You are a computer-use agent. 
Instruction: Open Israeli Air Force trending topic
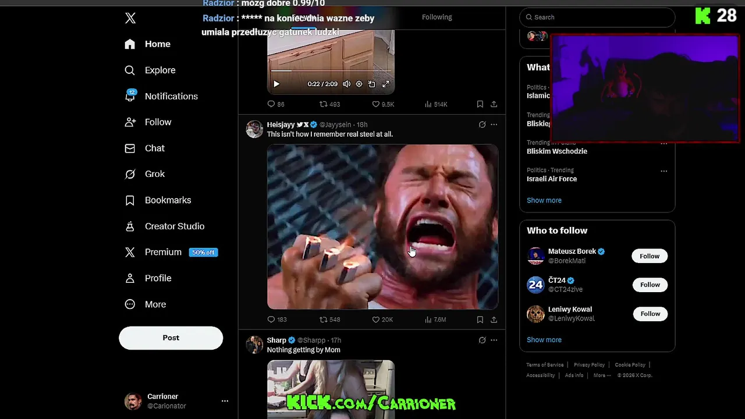[552, 179]
